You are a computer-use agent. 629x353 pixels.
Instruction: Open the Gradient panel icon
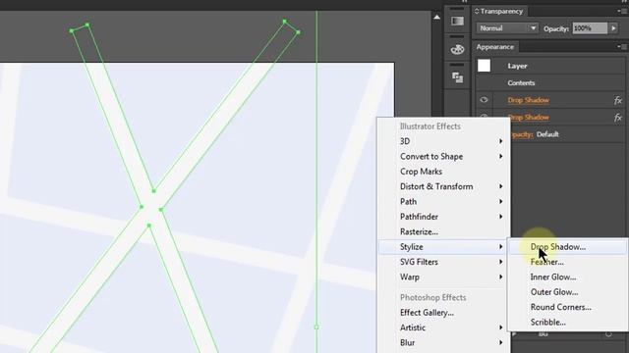(457, 21)
